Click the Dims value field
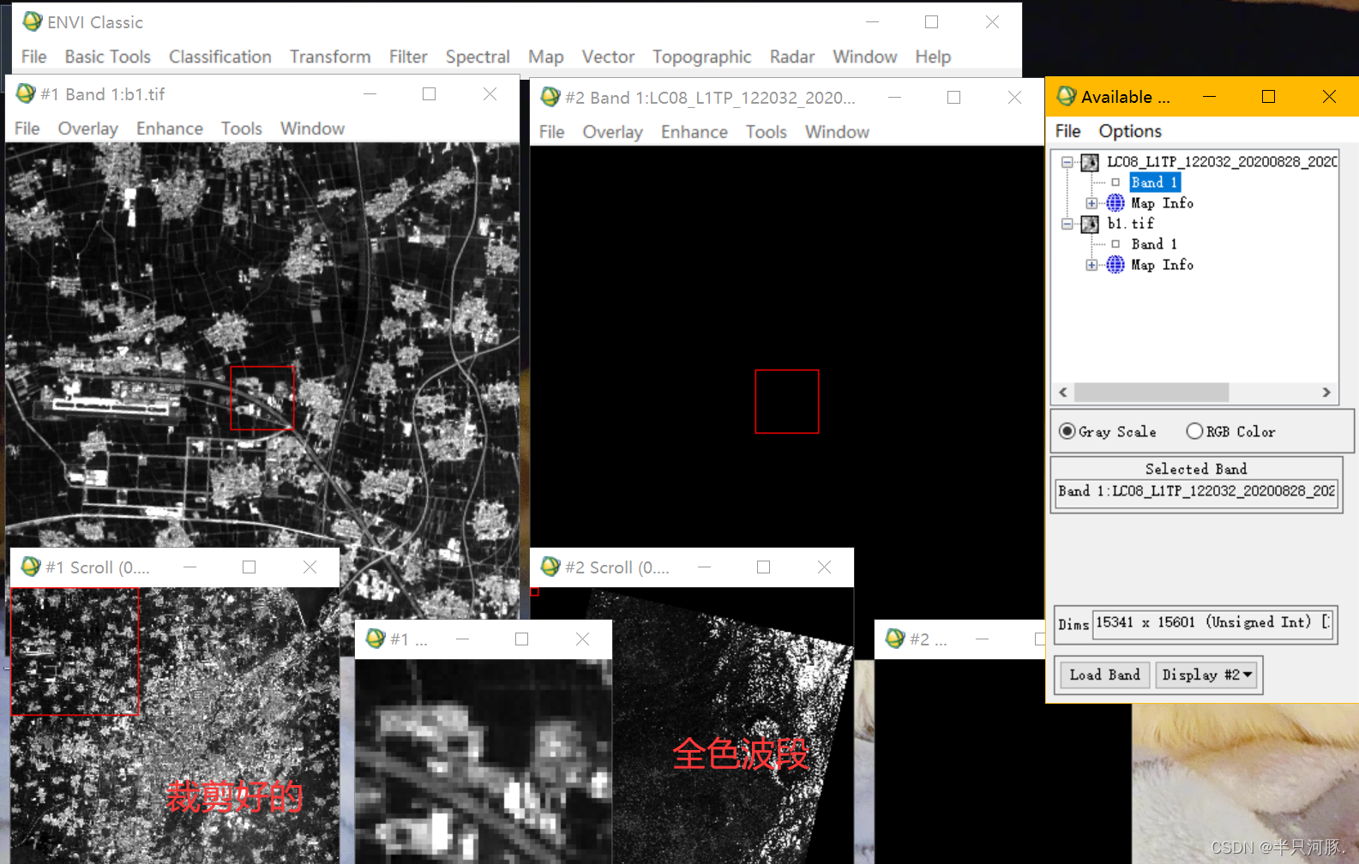 pyautogui.click(x=1212, y=623)
